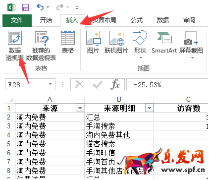
Task: Open the 数据 ribbon tab
Action: point(162,20)
